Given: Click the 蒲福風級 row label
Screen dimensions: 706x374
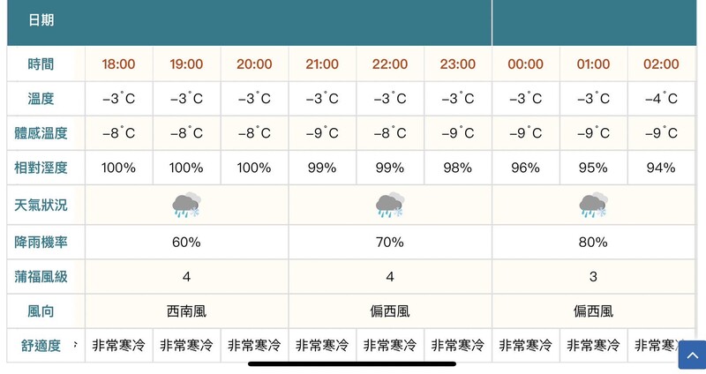Looking at the screenshot, I should pos(41,277).
